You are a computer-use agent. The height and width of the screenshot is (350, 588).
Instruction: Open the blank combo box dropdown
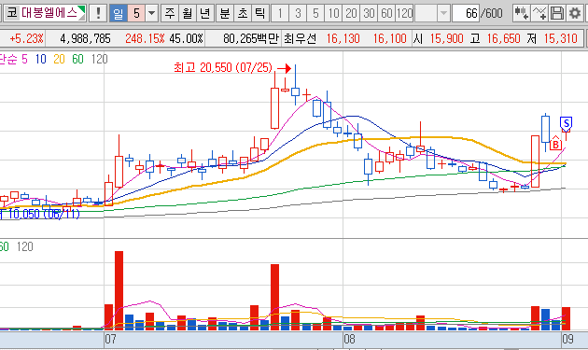(x=443, y=13)
